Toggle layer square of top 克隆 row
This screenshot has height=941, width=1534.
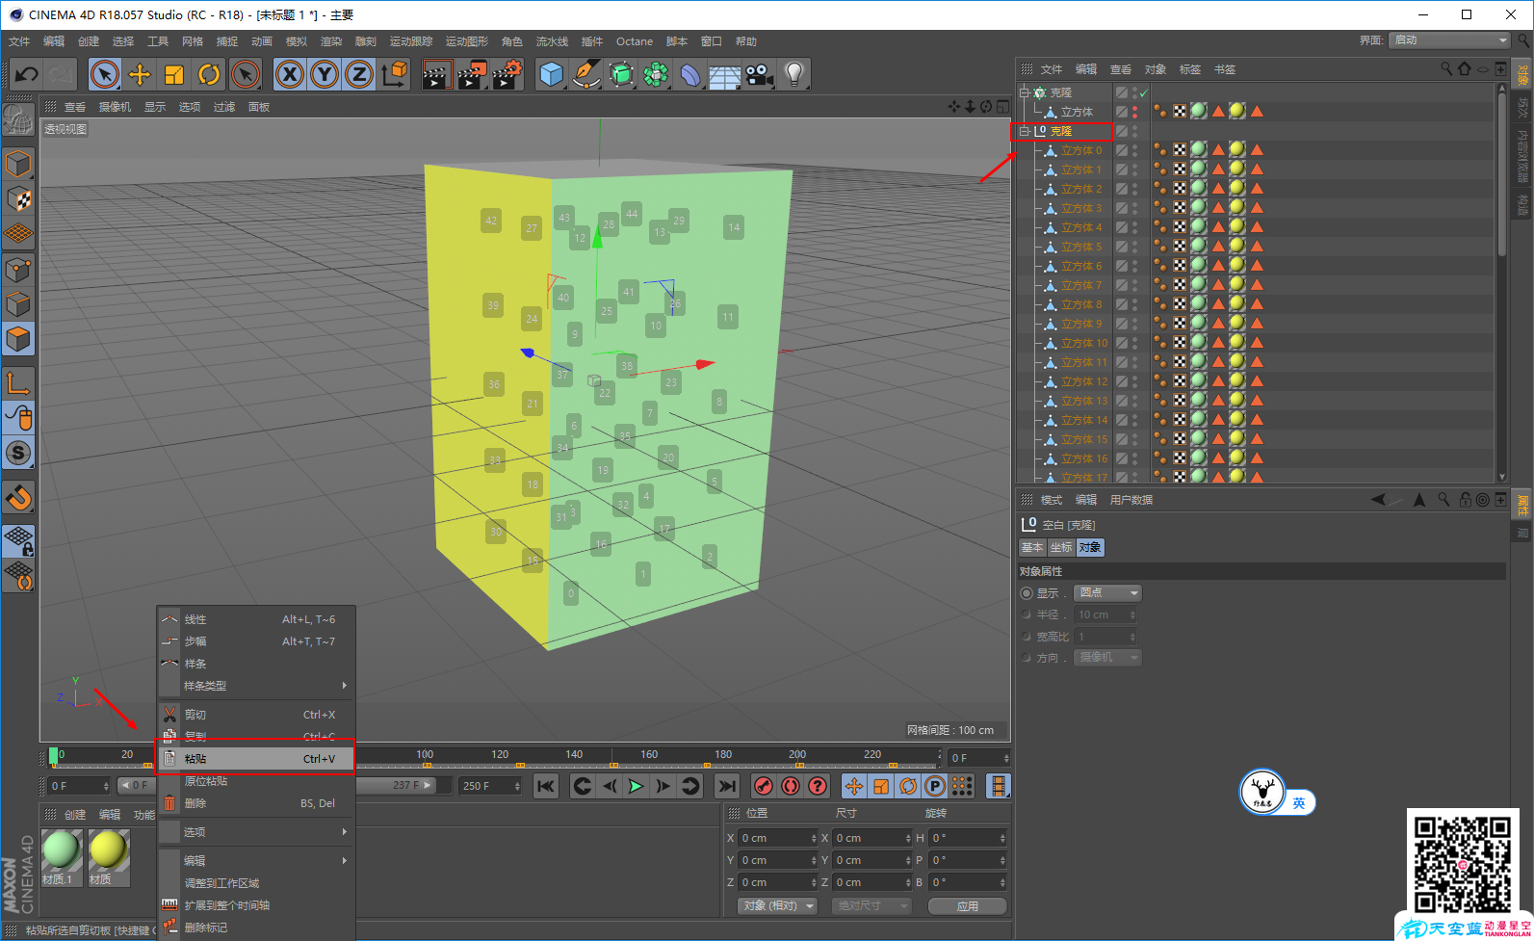[x=1122, y=92]
